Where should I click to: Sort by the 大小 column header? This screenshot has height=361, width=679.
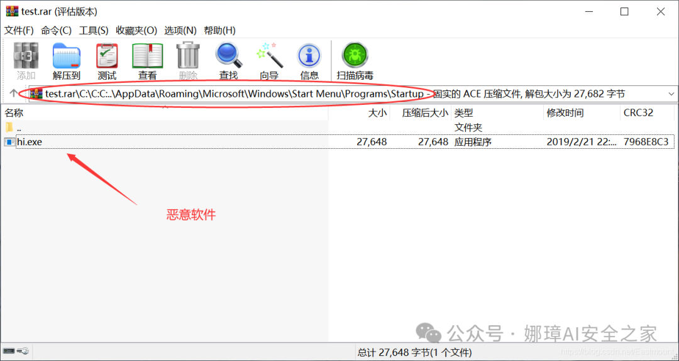377,113
